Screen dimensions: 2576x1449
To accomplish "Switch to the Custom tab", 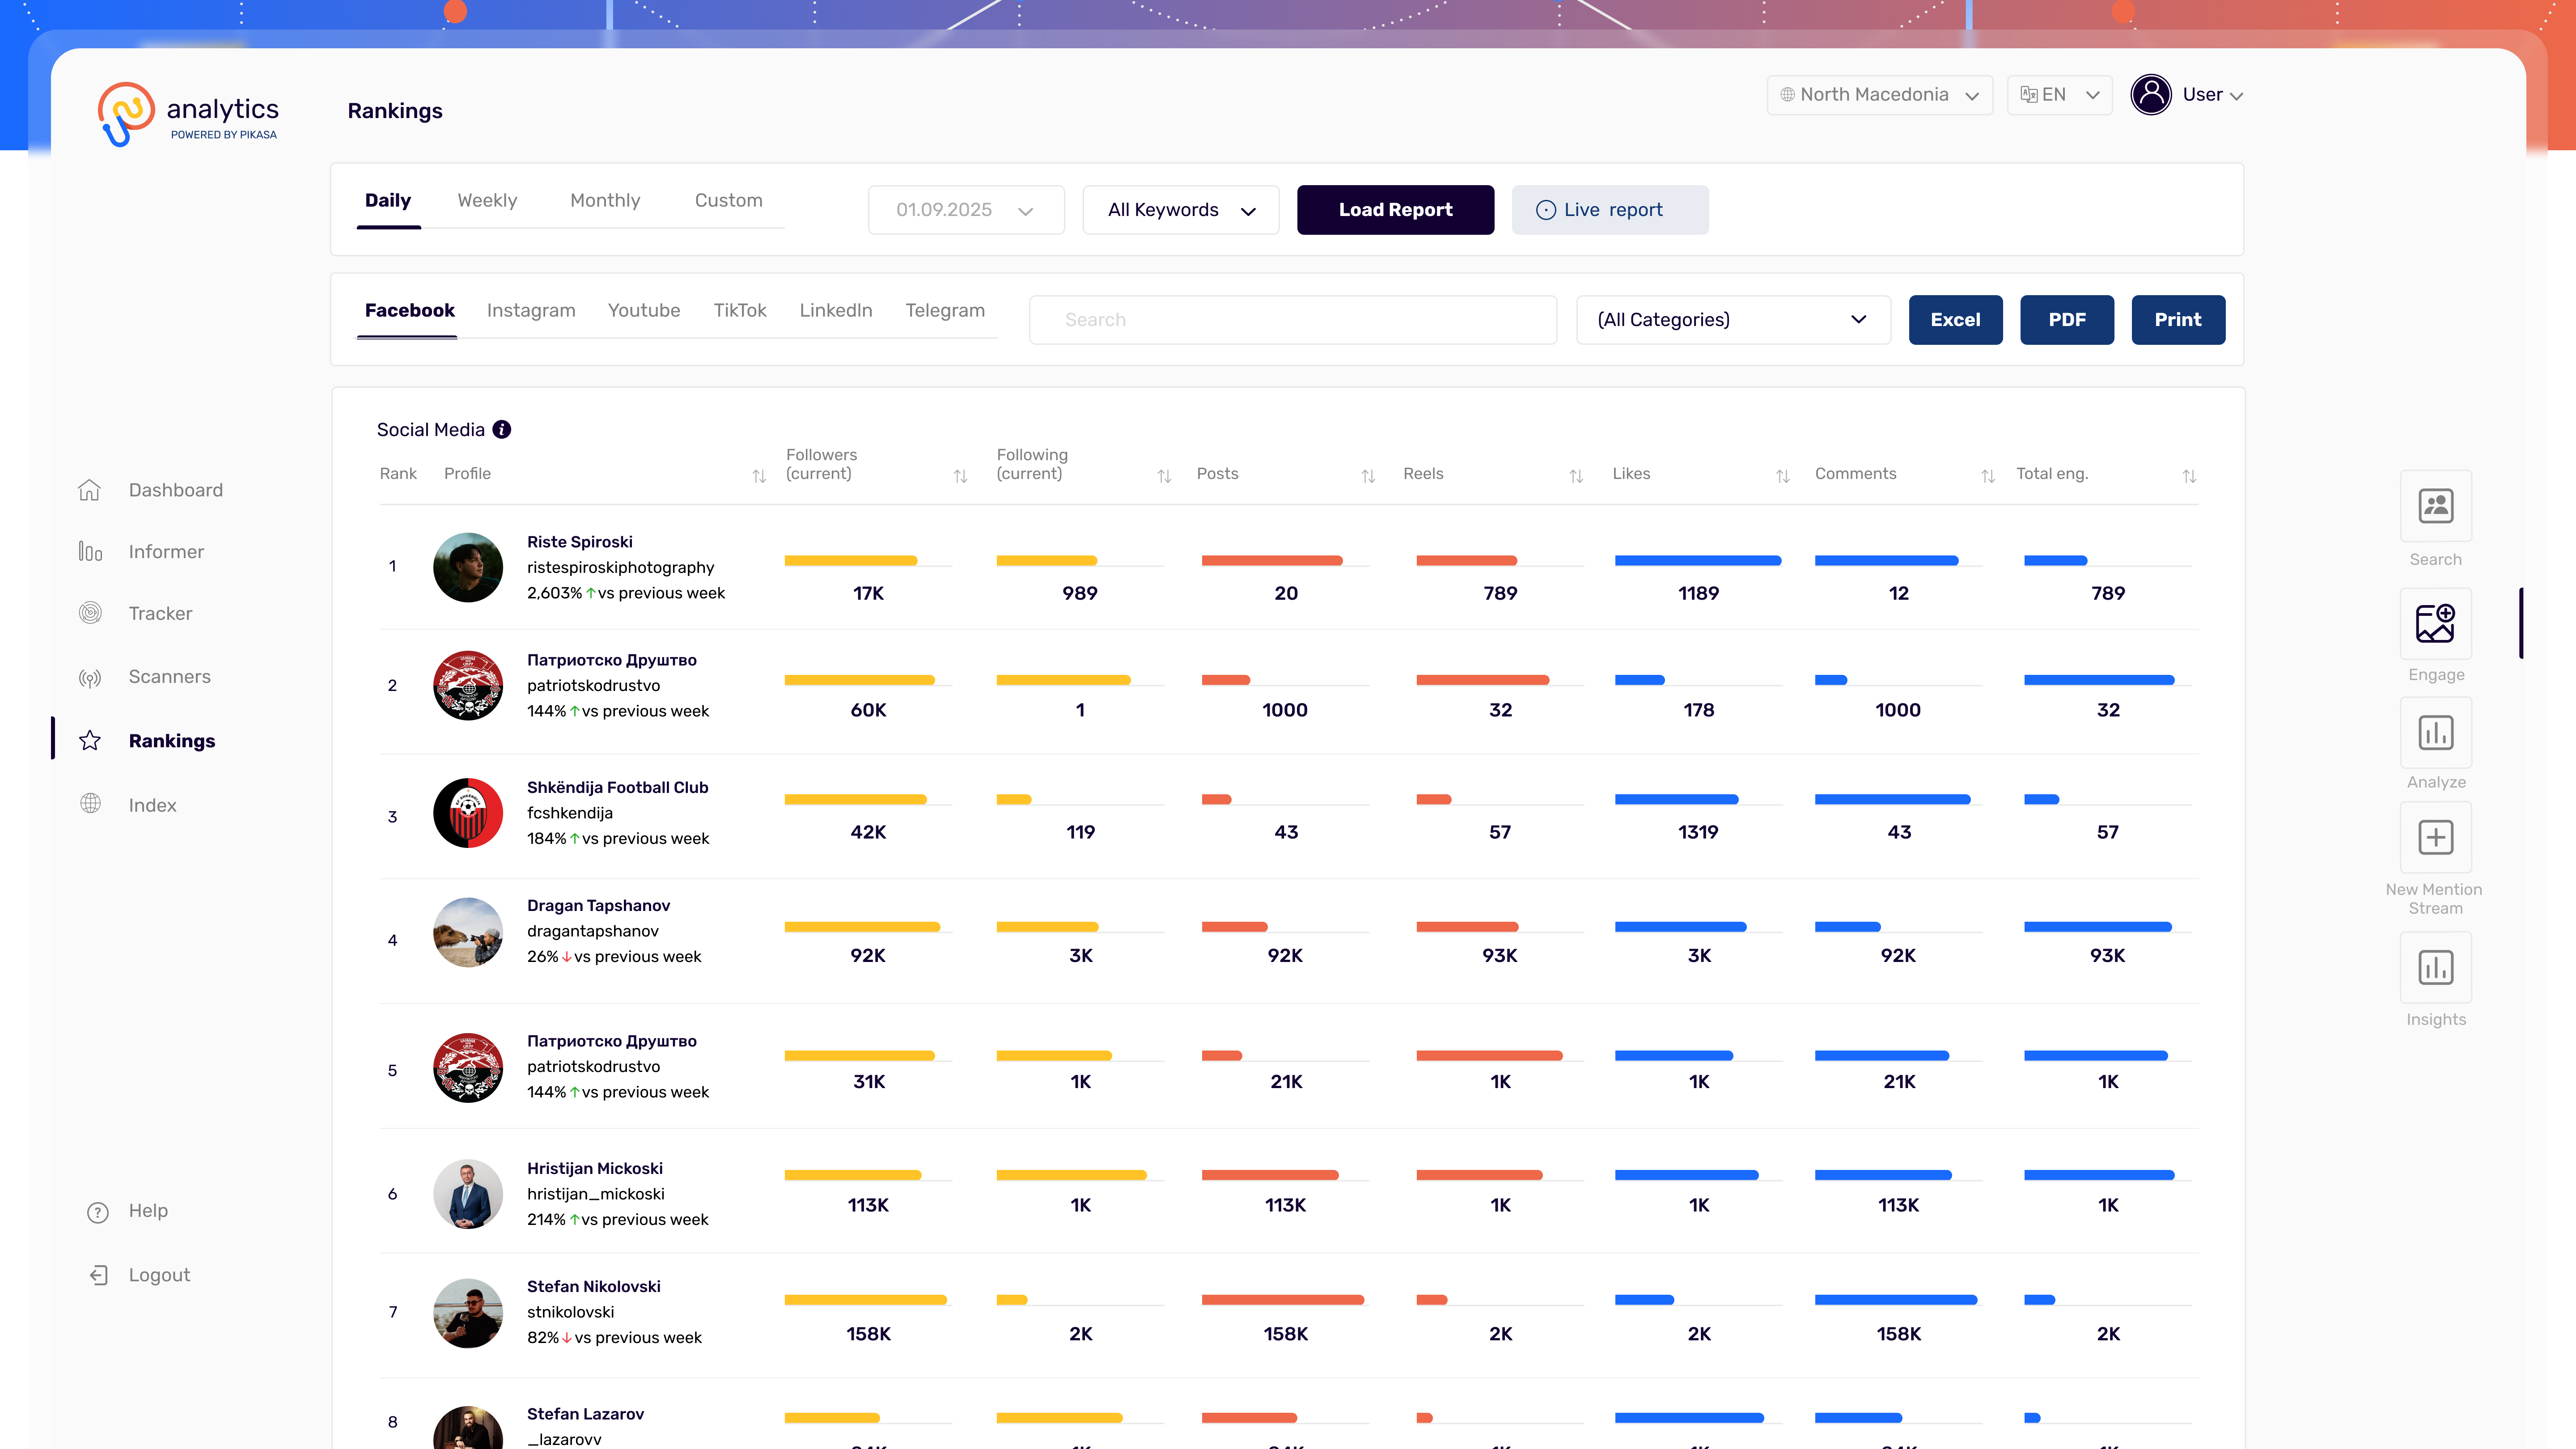I will (729, 201).
